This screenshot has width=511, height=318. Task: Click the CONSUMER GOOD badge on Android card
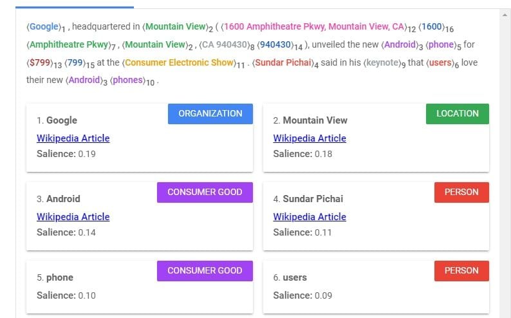tap(205, 192)
